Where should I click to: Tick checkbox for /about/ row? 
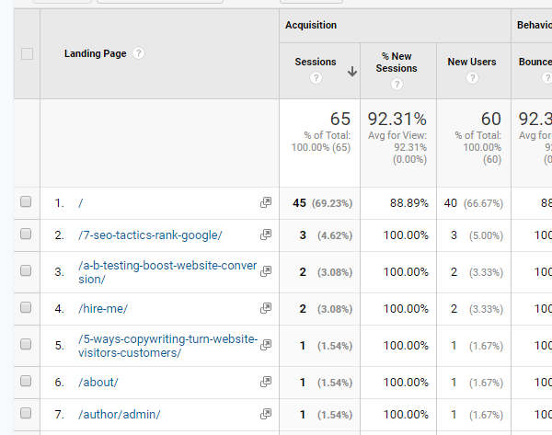pos(26,382)
